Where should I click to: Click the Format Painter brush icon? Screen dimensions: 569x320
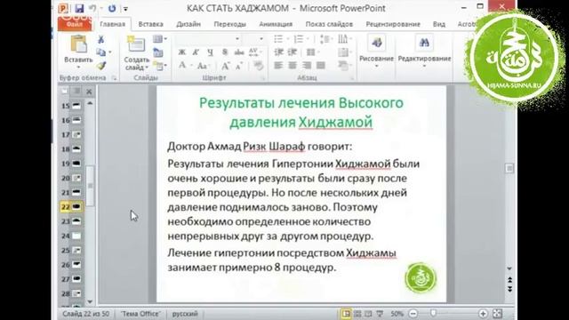pyautogui.click(x=101, y=66)
